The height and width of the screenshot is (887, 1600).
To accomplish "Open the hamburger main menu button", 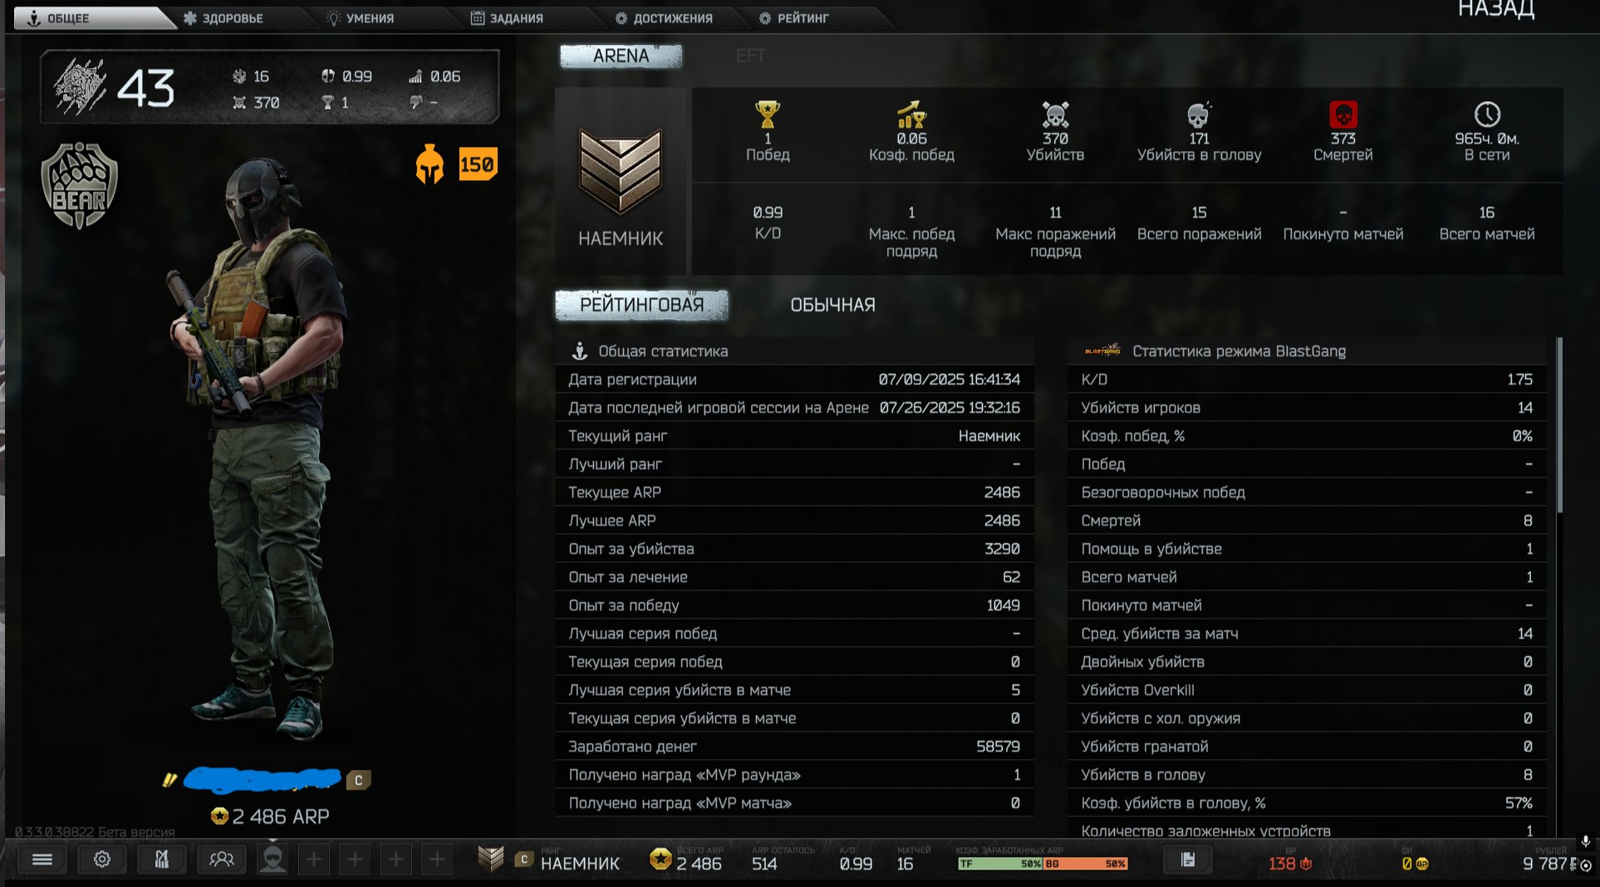I will (42, 860).
